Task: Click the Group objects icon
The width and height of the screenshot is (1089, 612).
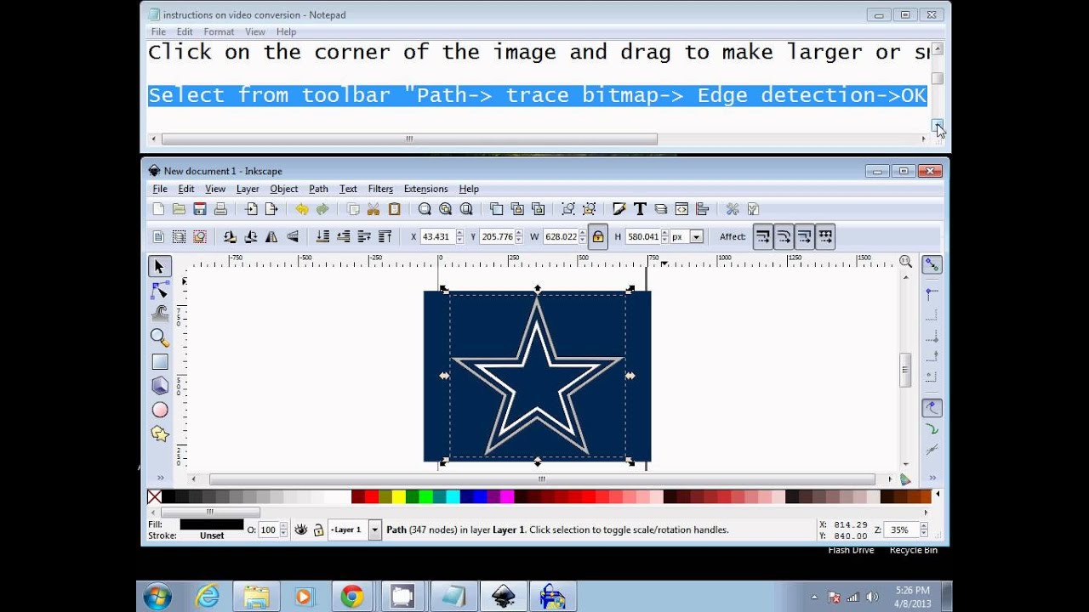Action: (x=567, y=209)
